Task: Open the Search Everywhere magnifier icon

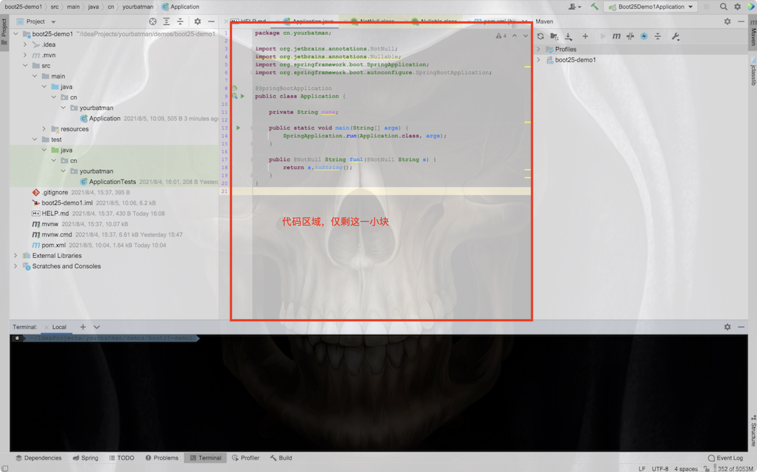Action: click(x=723, y=7)
